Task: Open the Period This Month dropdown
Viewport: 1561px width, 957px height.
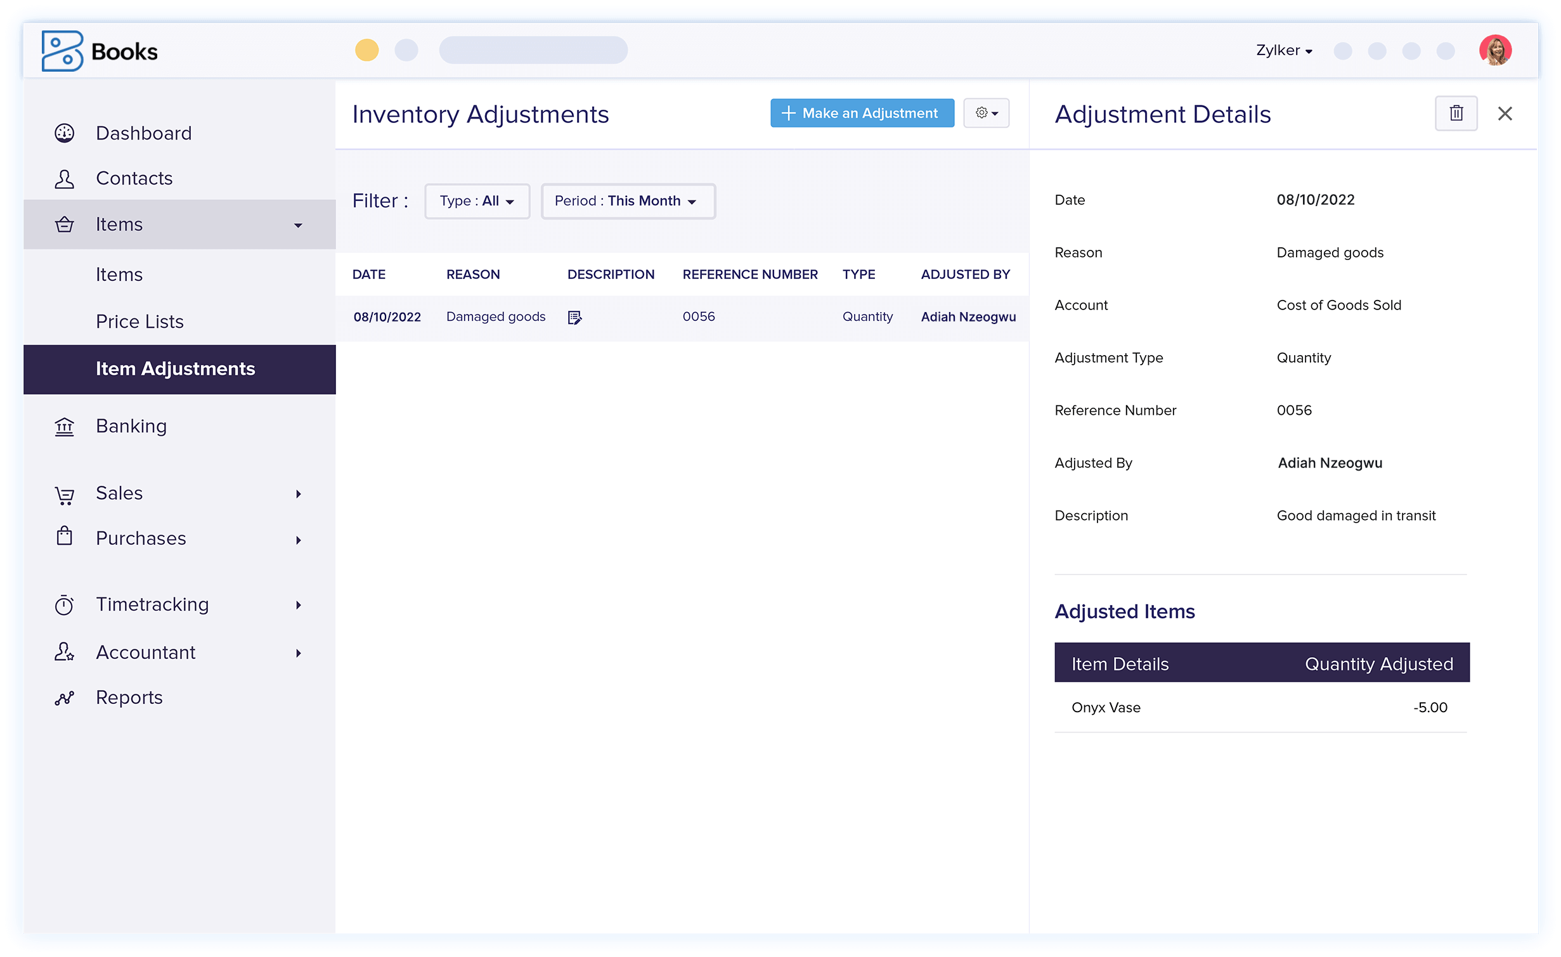Action: 628,201
